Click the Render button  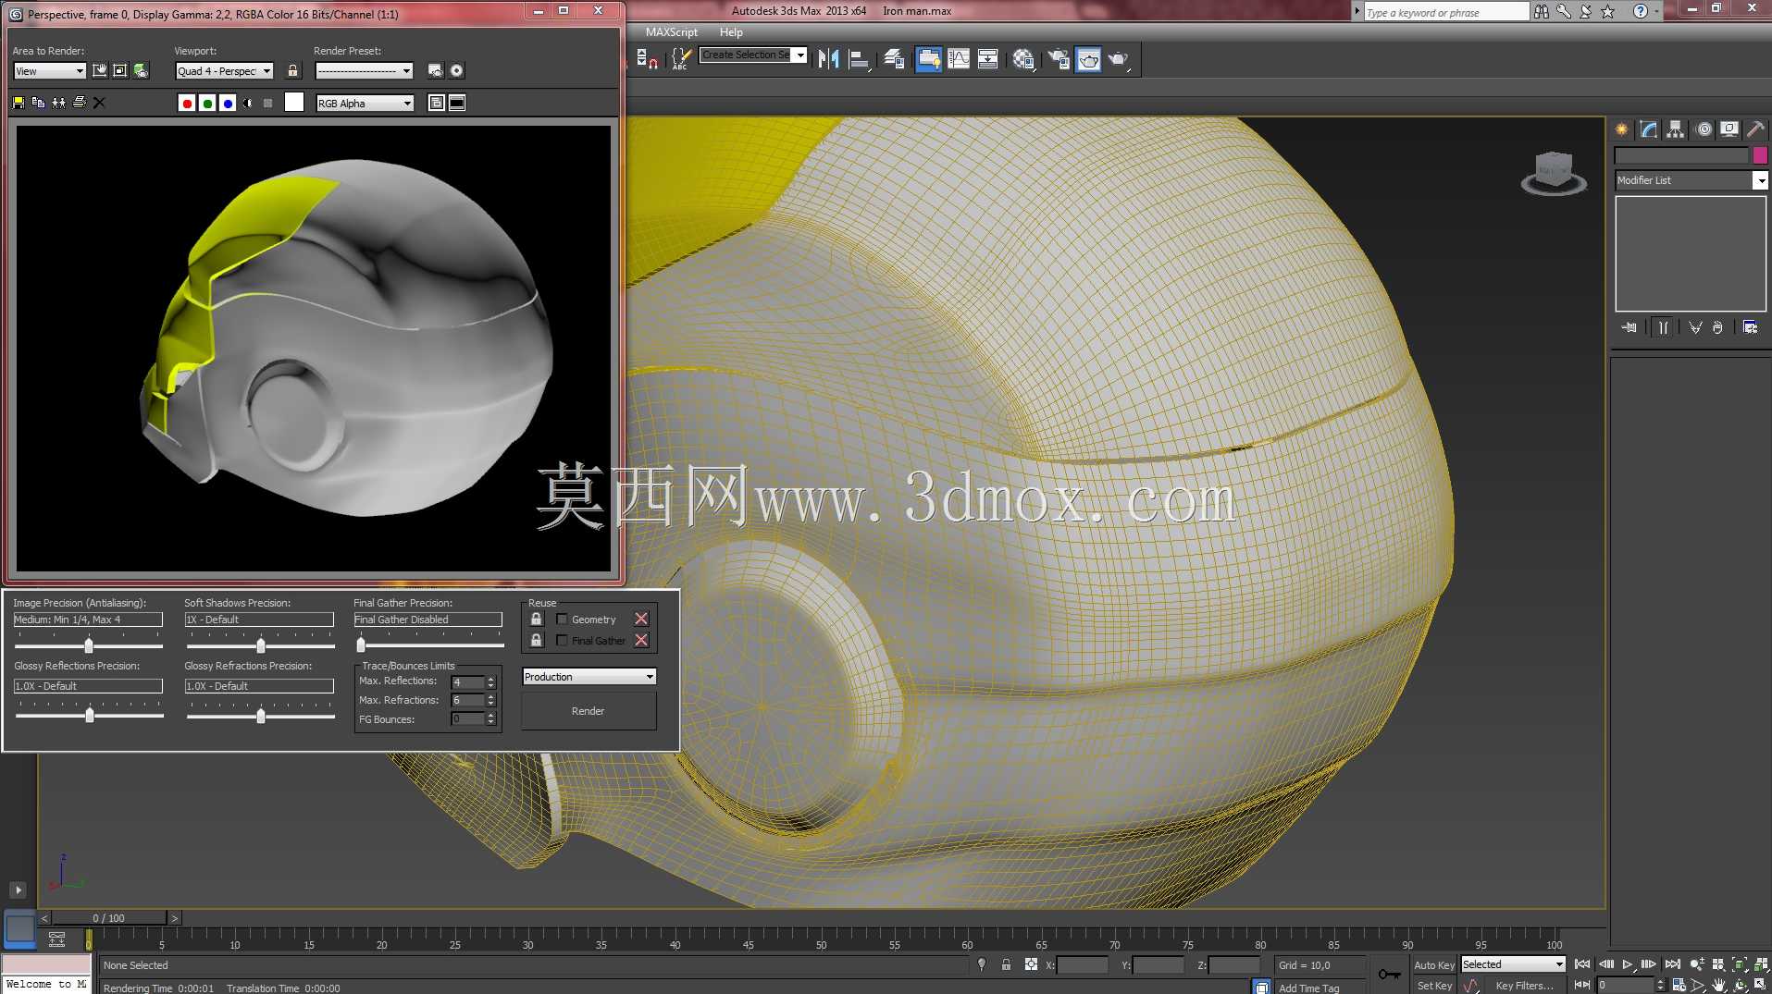[589, 711]
